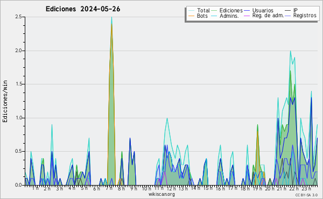The height and width of the screenshot is (199, 323).
Task: Click the teal Total legend line swatch
Action: (191, 11)
